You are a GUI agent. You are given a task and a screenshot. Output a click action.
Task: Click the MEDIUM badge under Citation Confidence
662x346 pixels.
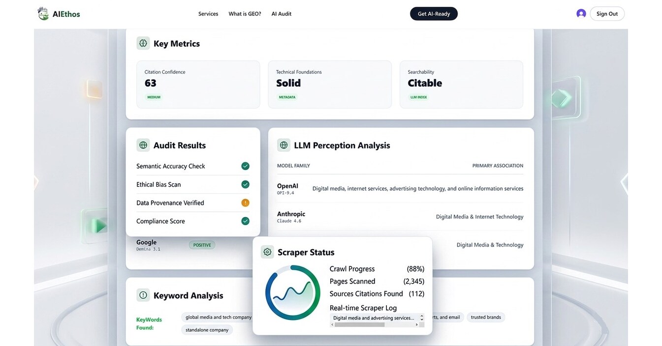click(154, 97)
